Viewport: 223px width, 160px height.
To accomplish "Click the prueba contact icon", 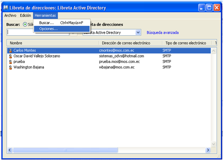I will pos(11,62).
